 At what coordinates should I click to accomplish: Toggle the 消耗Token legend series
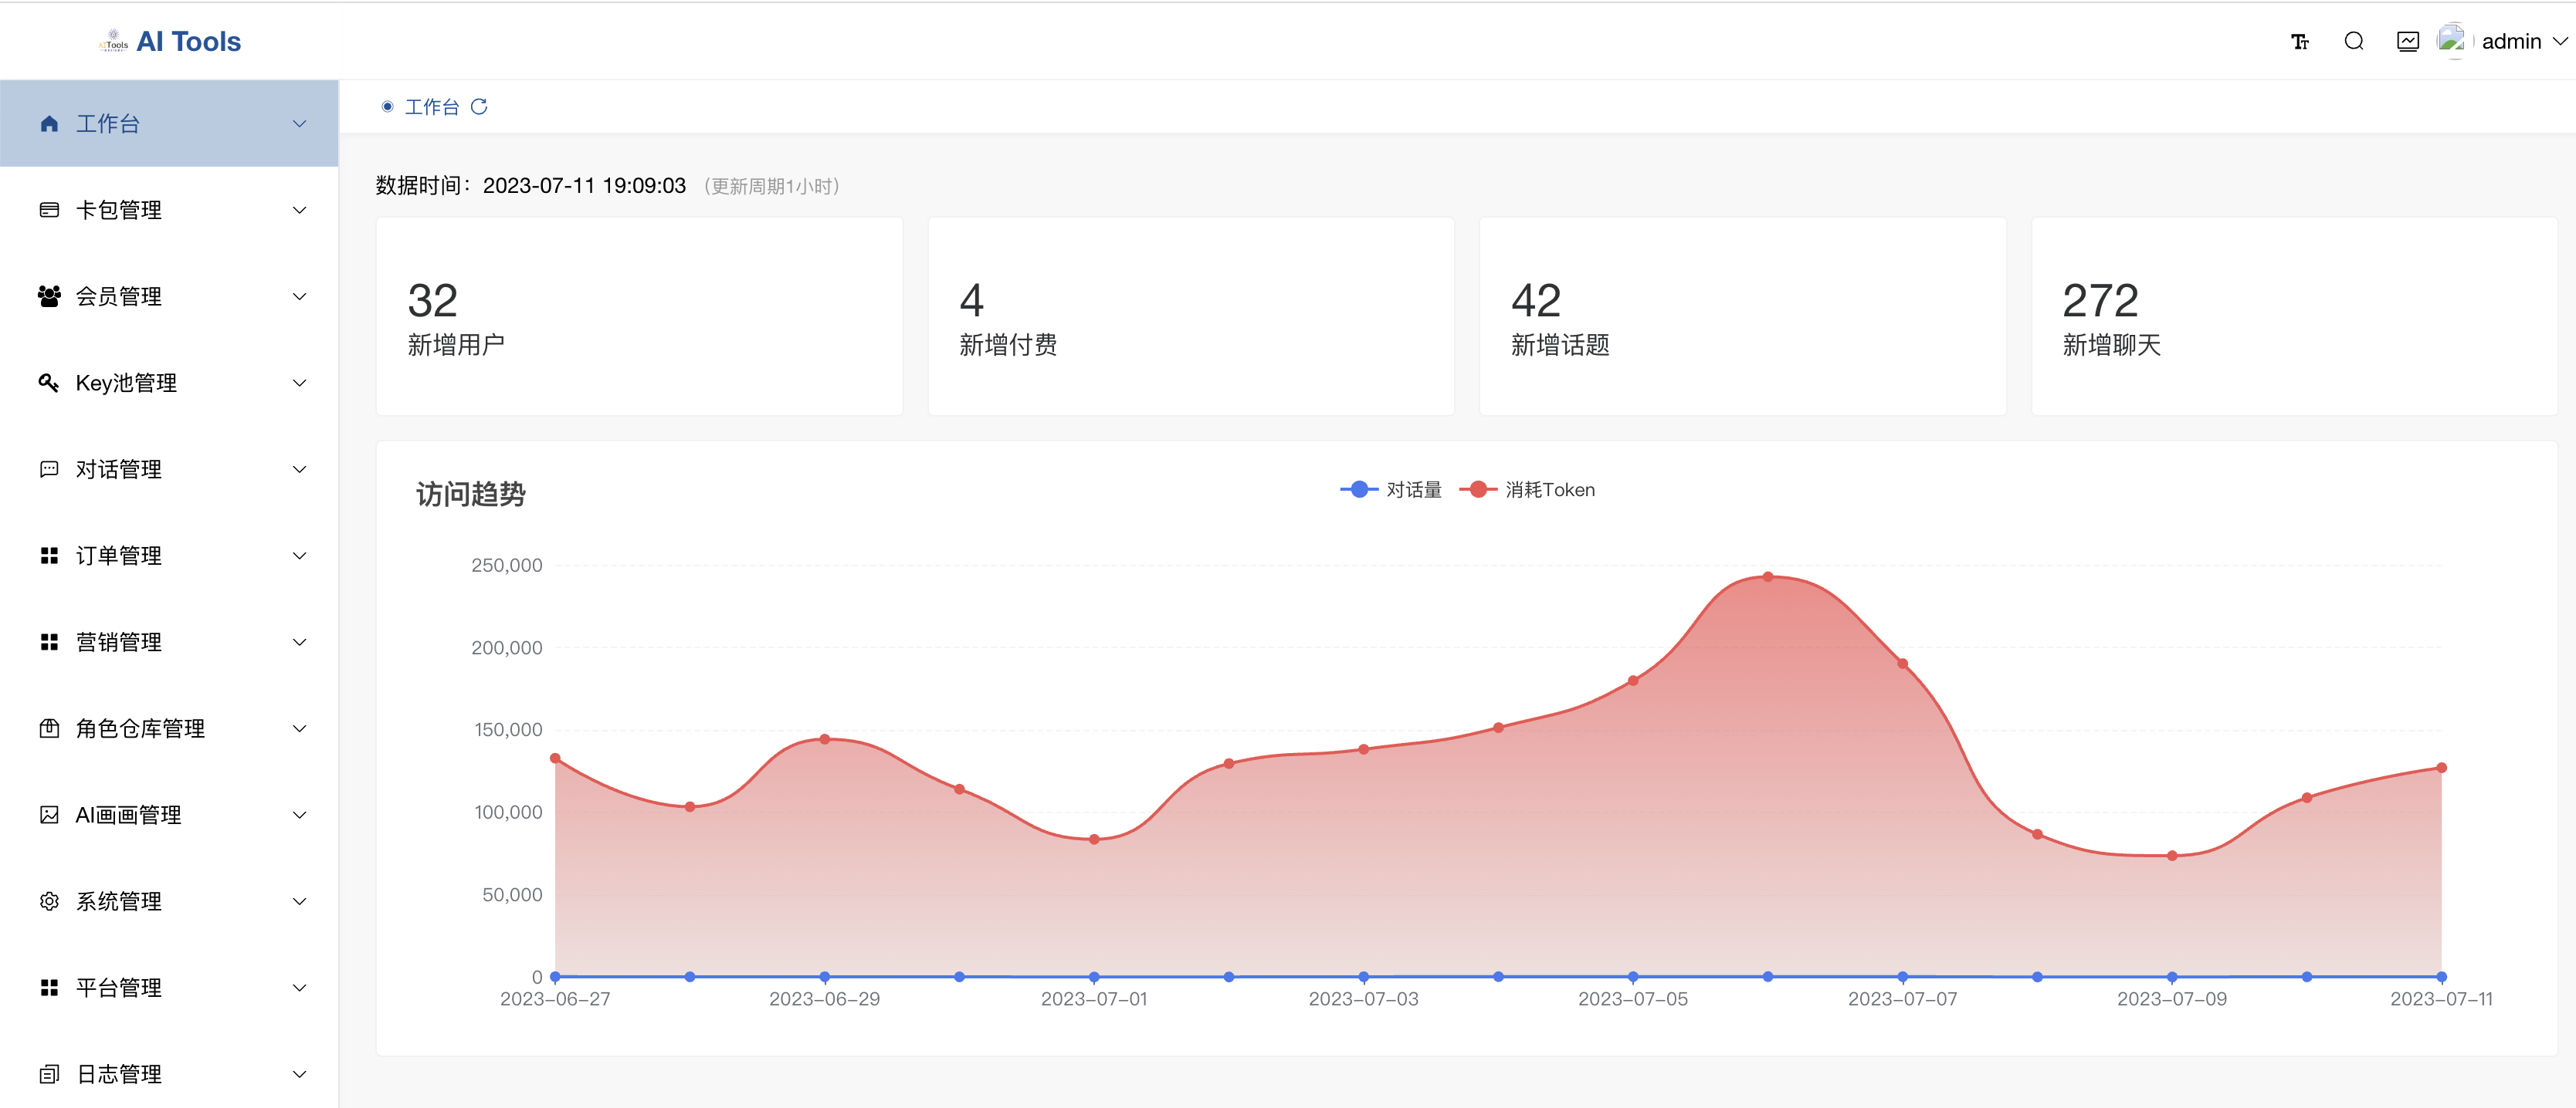1527,489
